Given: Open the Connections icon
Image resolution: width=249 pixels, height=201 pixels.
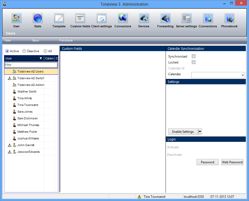Looking at the screenshot, I should pyautogui.click(x=208, y=18).
